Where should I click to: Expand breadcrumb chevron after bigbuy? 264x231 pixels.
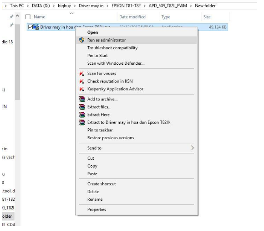[75, 6]
